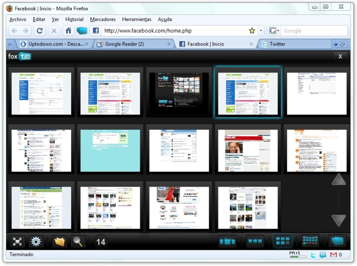The width and height of the screenshot is (357, 266).
Task: Show next thumbnails with the down triangle
Action: (x=338, y=220)
